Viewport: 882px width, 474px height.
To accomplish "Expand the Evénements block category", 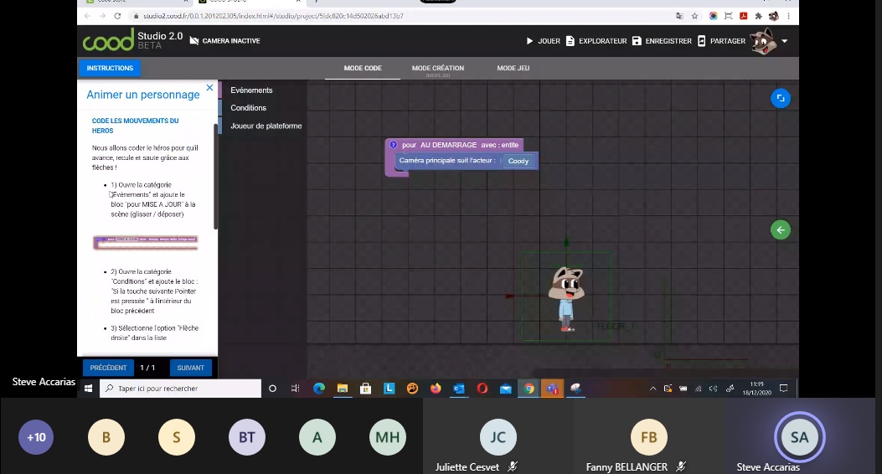I will tap(251, 90).
